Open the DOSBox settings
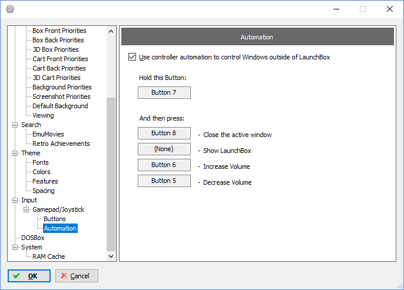This screenshot has width=404, height=290. click(33, 238)
